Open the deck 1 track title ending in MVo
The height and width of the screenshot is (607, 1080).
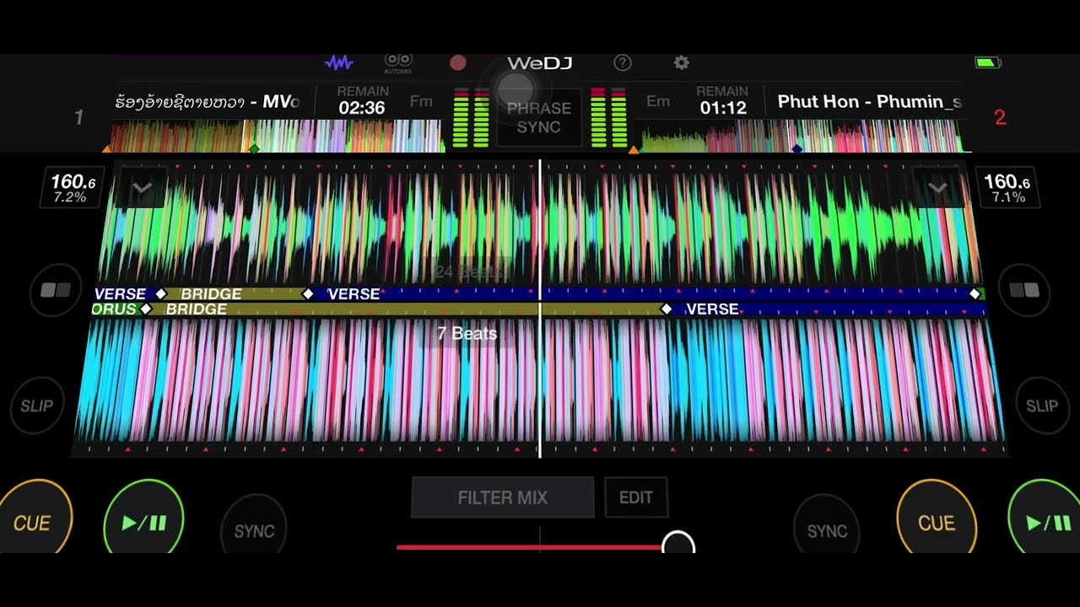208,102
